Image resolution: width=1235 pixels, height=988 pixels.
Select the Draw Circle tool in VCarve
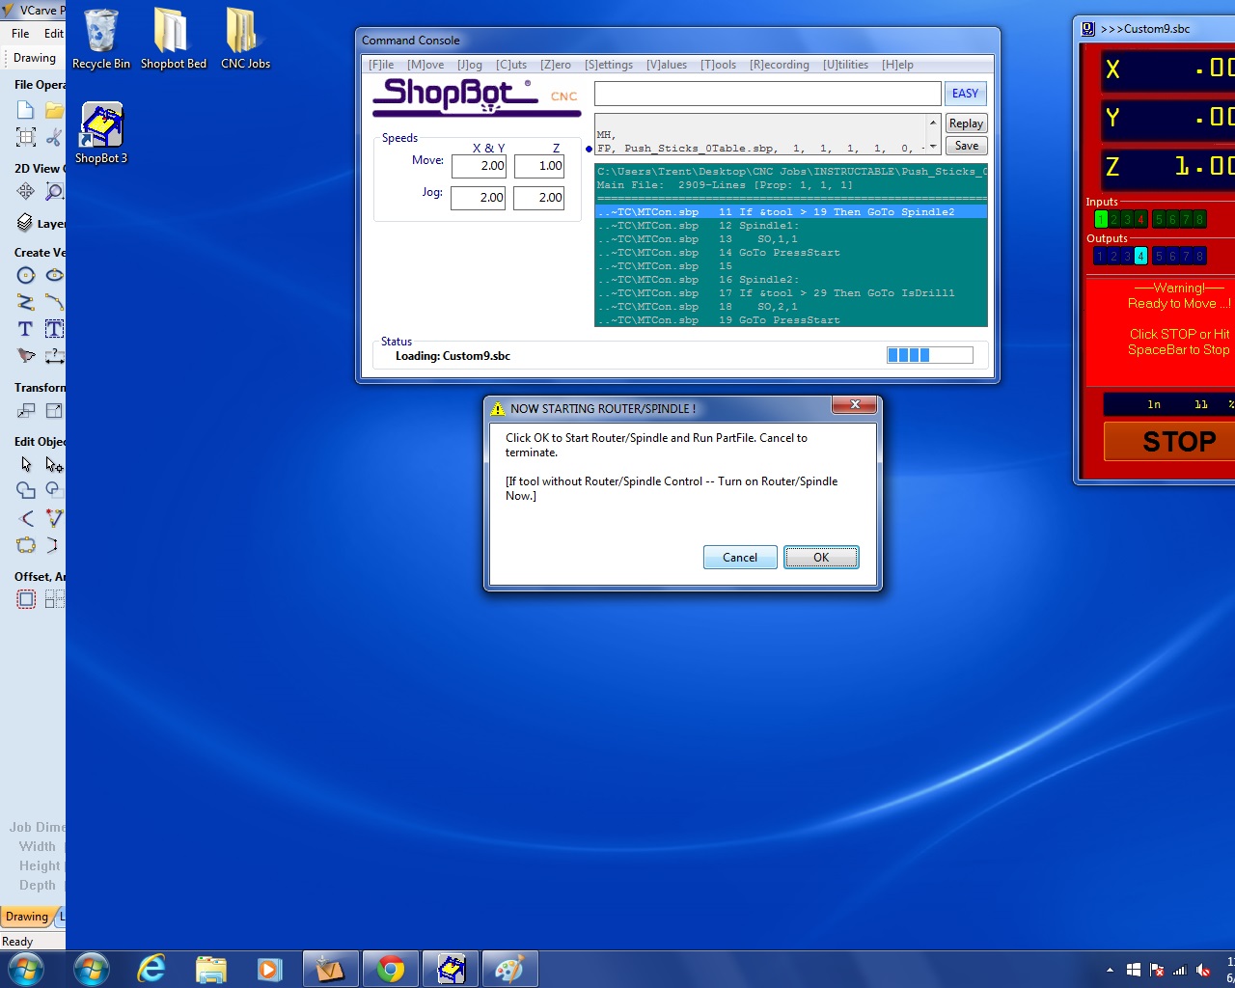pos(26,275)
